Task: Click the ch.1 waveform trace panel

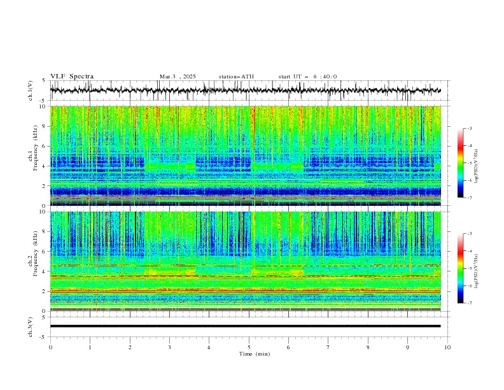Action: [249, 90]
